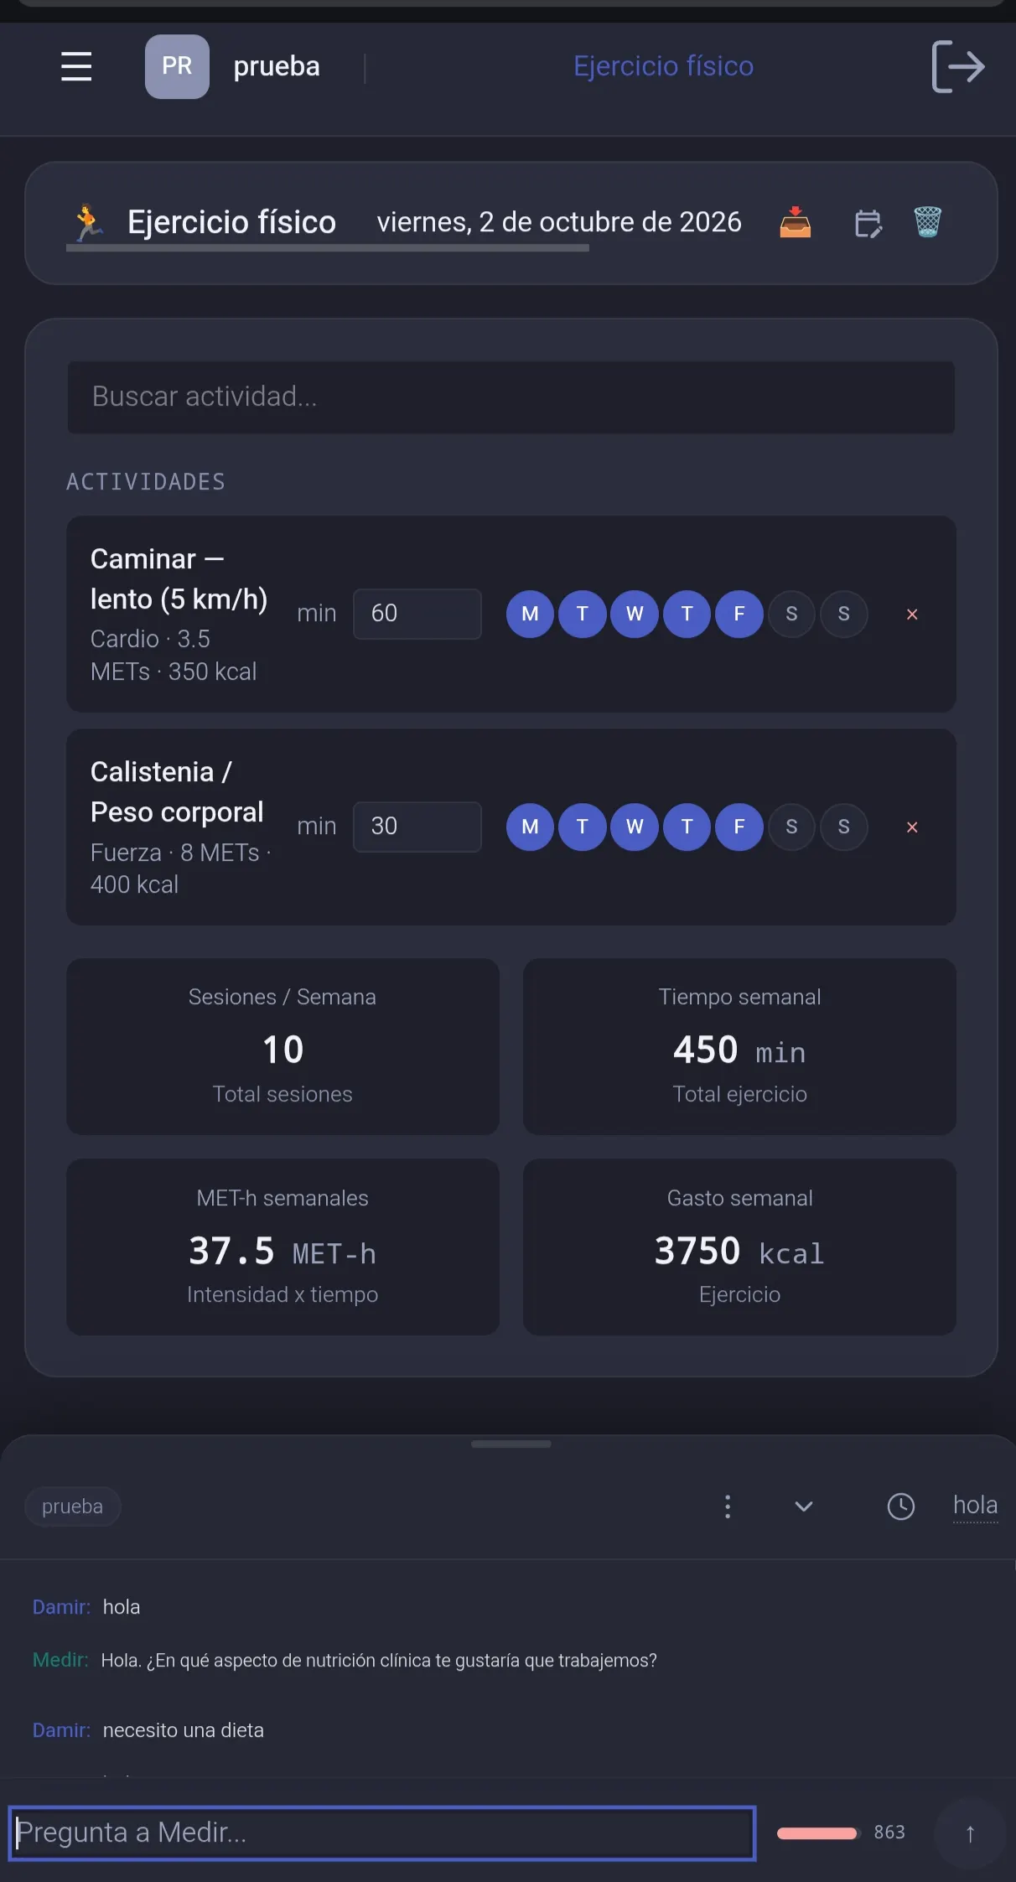
Task: Toggle Monday for Caminar lento
Action: point(530,614)
